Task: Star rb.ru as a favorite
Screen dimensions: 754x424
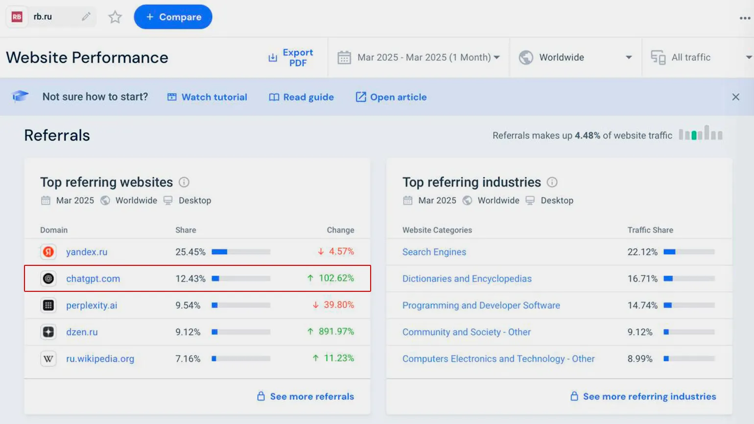Action: coord(115,17)
